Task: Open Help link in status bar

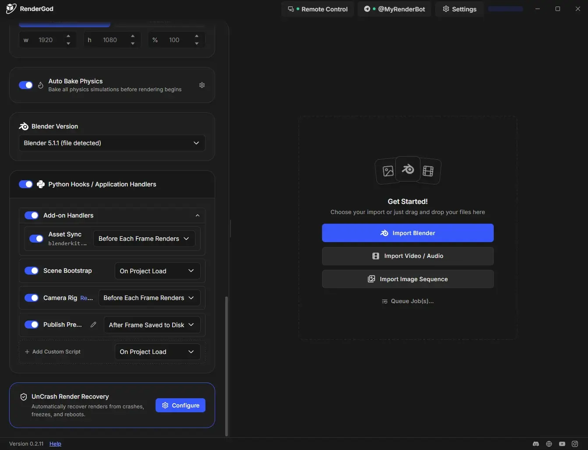Action: (x=55, y=444)
